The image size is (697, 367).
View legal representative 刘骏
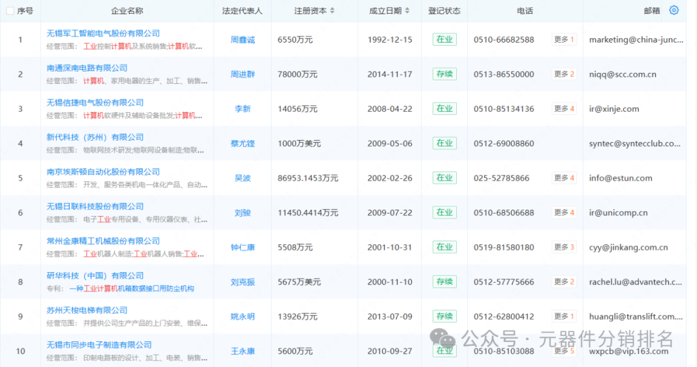pos(243,213)
